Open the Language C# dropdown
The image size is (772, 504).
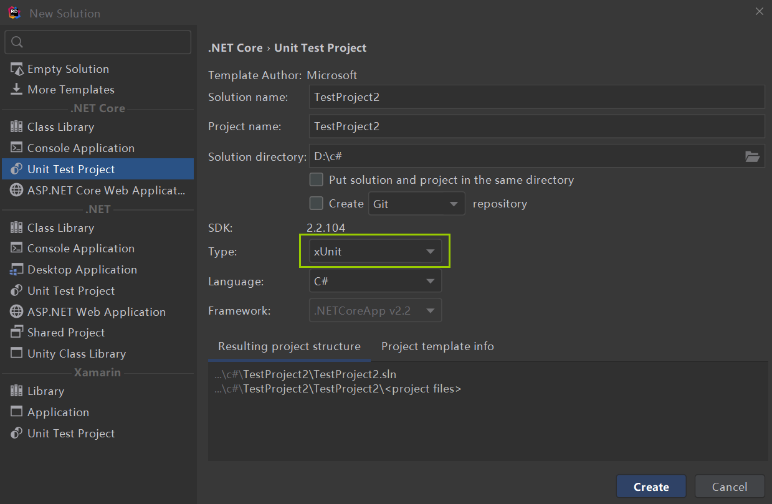pyautogui.click(x=375, y=281)
